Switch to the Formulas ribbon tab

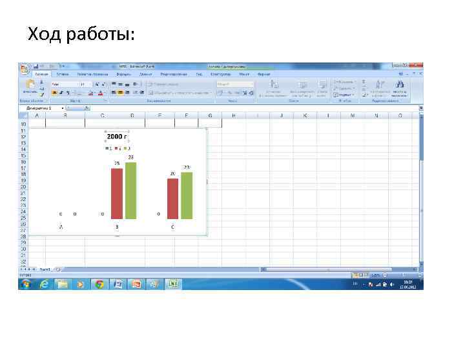124,74
